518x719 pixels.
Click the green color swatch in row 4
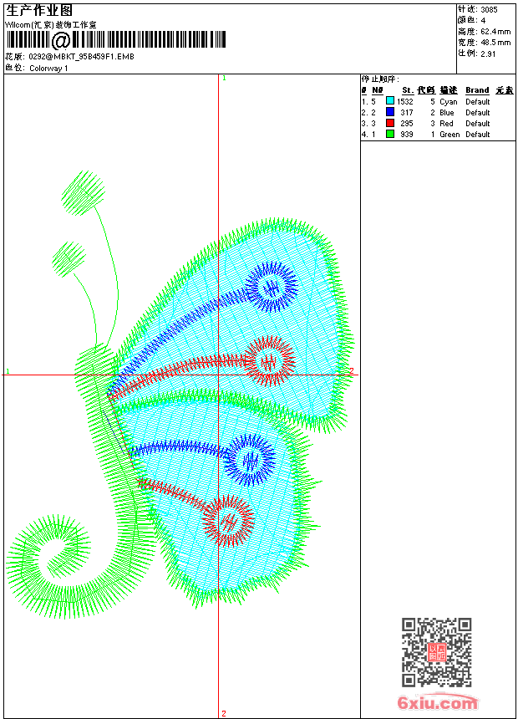click(x=390, y=134)
